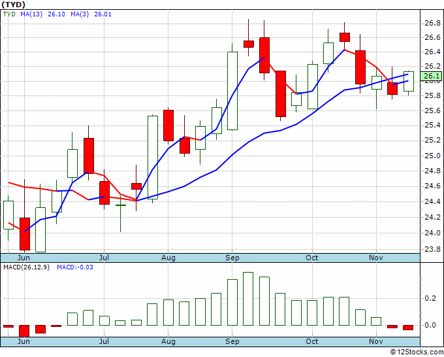Select the 26.8 price axis label
Viewport: 444px width, 357px height.
coord(432,23)
